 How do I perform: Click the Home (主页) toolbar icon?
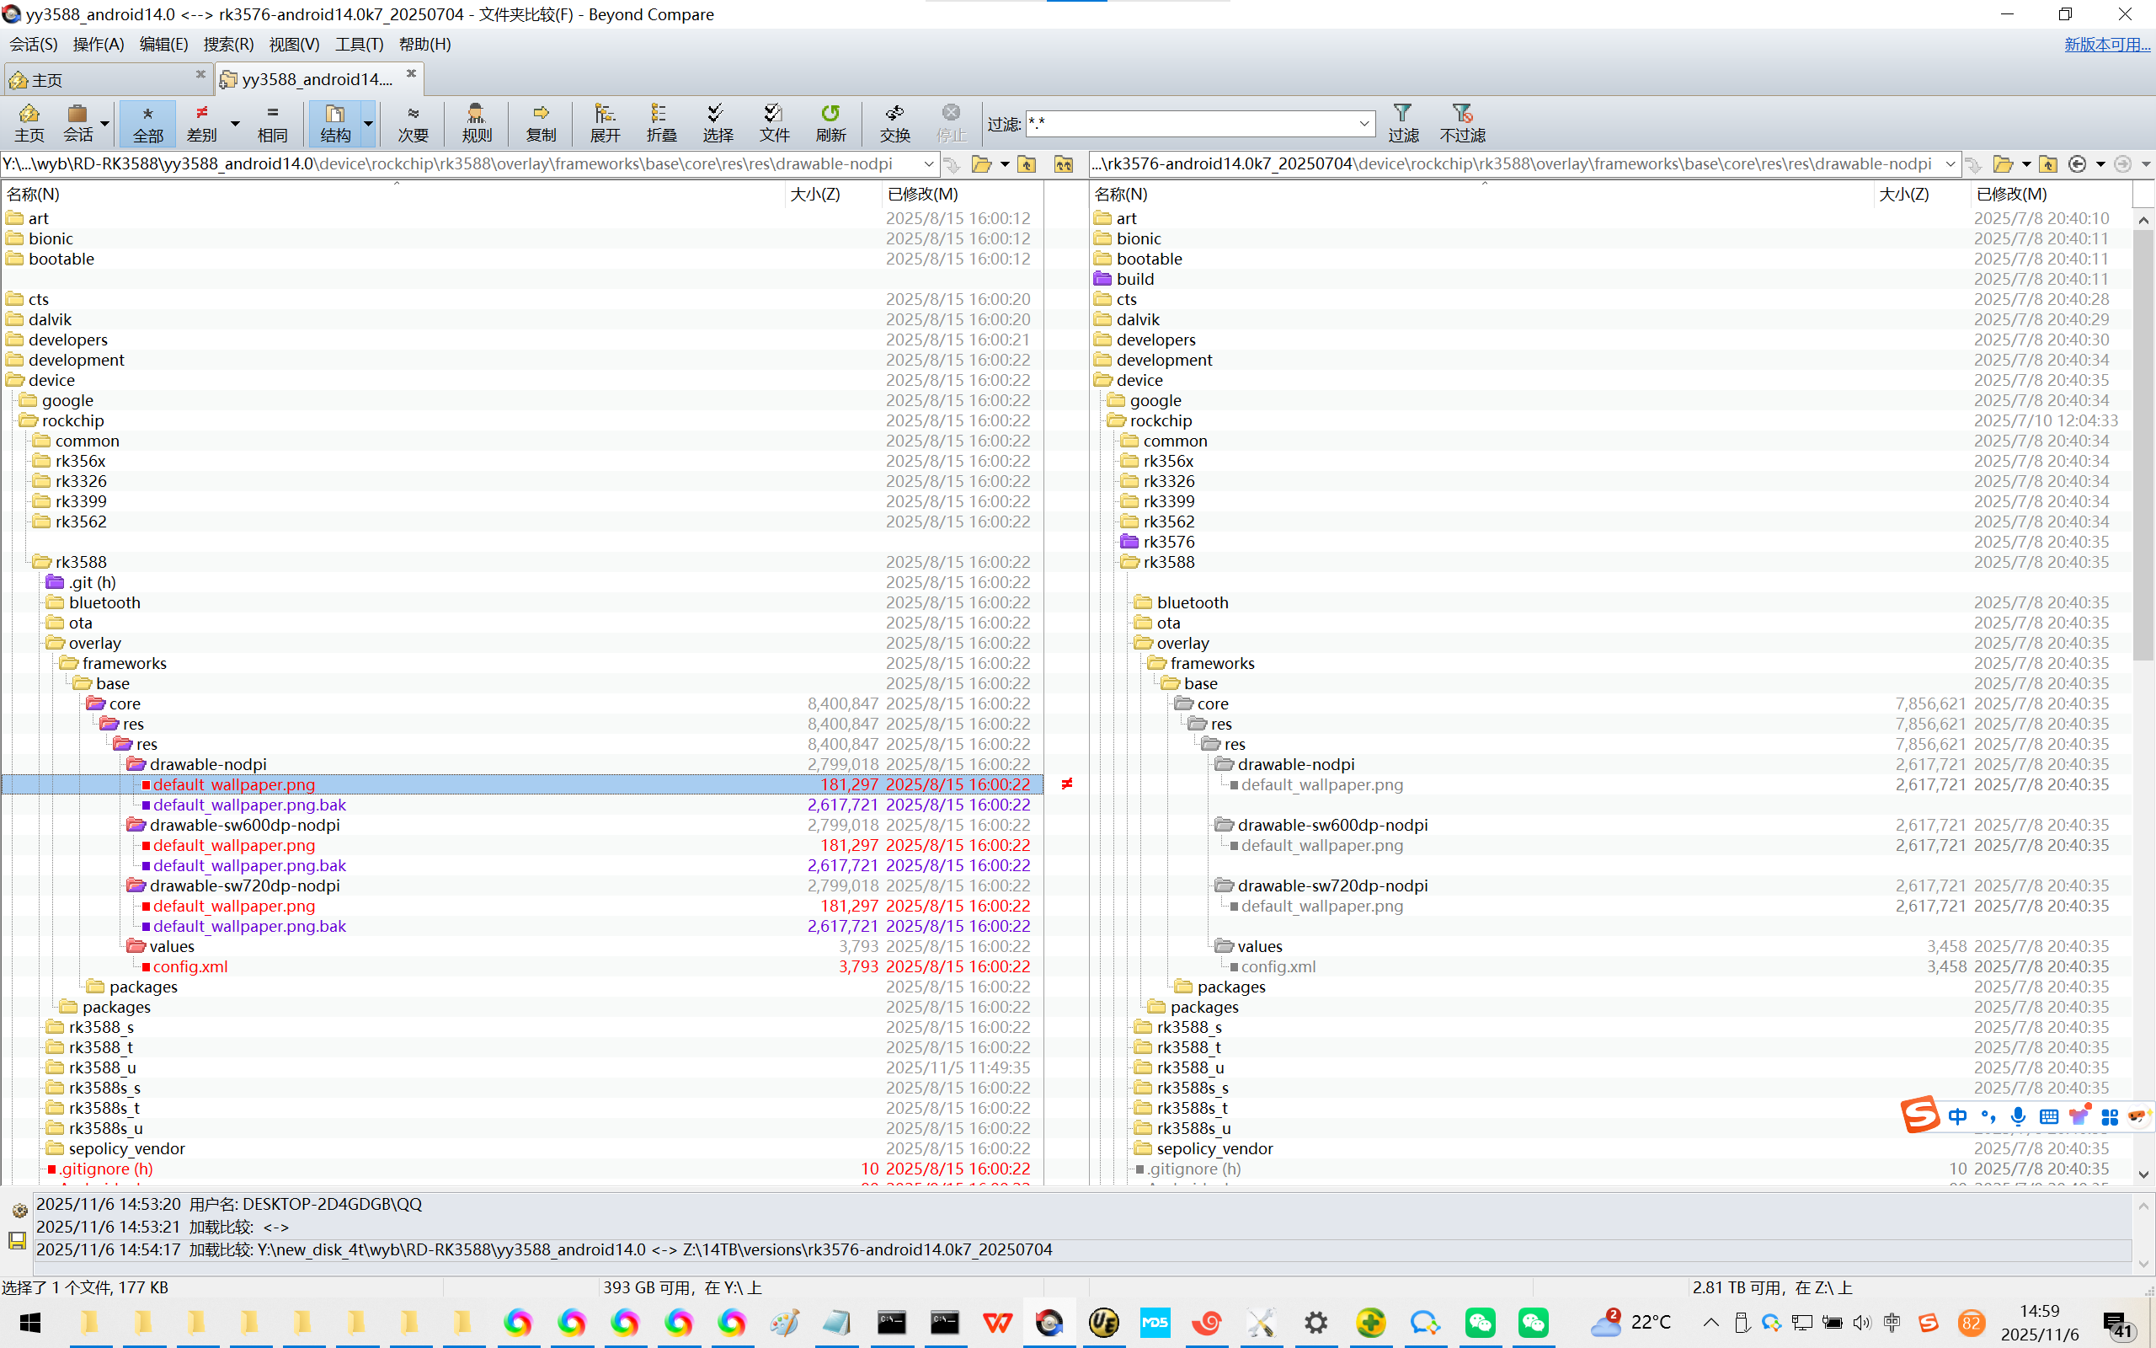click(x=29, y=122)
